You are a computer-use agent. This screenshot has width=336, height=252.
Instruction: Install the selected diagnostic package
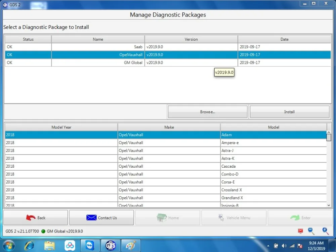pos(290,112)
